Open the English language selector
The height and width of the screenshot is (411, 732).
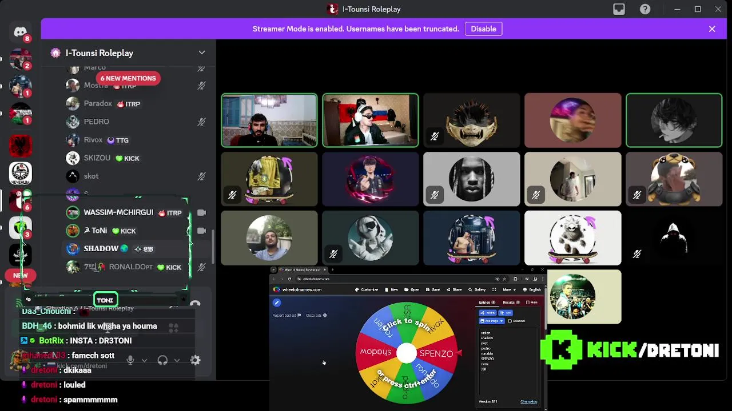[532, 289]
